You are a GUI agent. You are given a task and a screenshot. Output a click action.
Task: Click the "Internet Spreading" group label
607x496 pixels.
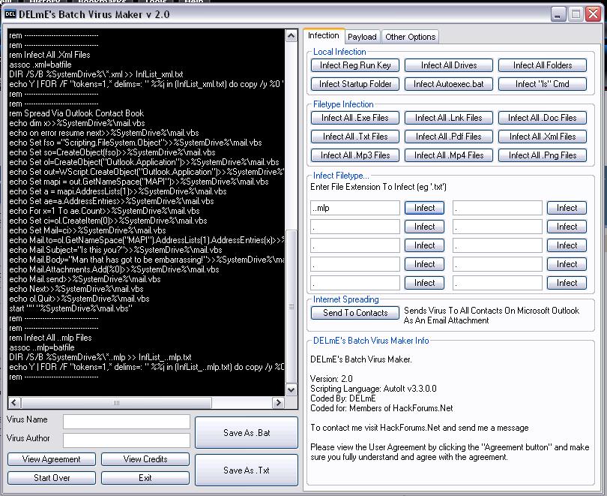coord(345,299)
